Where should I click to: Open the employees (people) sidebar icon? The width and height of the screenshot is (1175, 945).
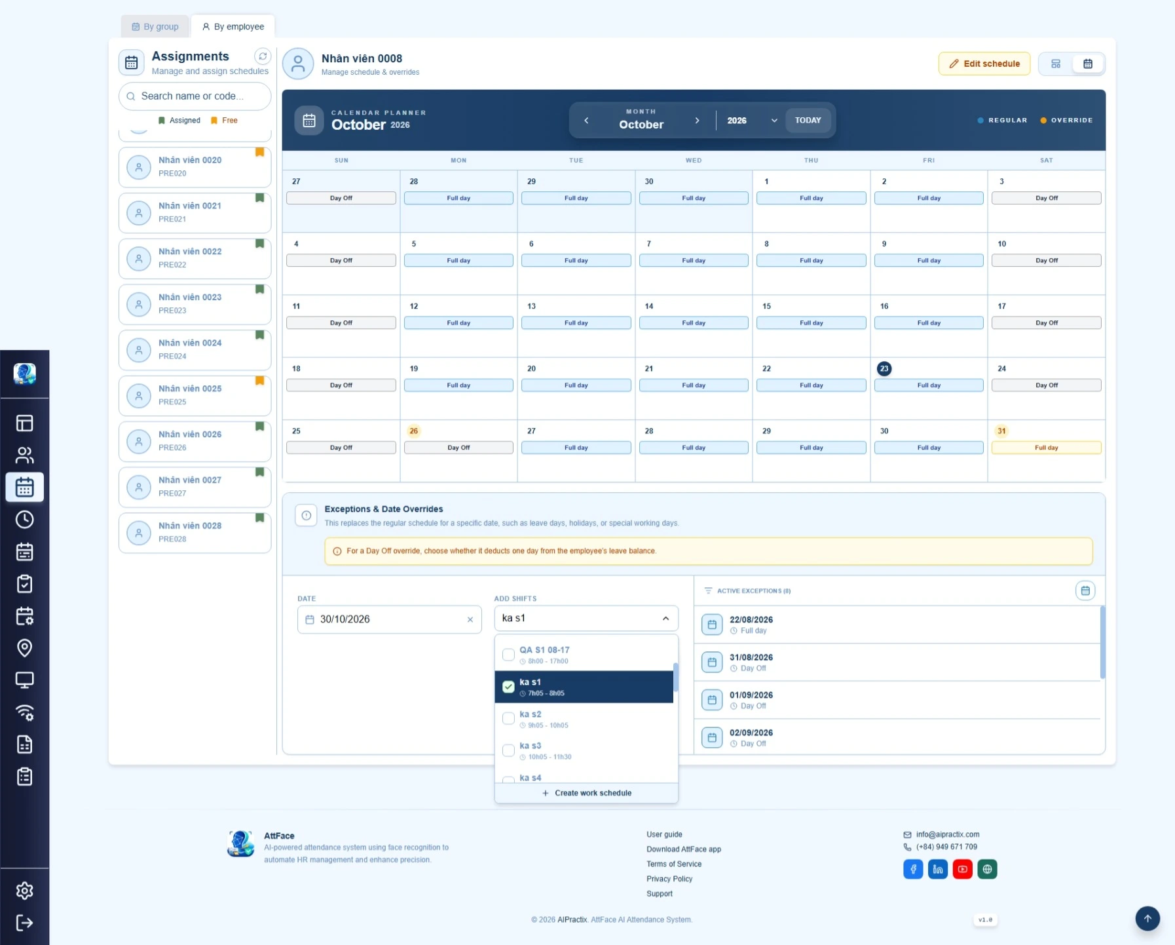[24, 455]
